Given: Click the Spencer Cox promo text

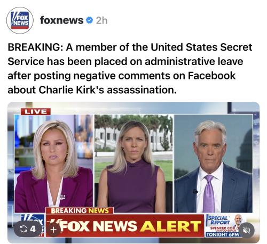Looking at the screenshot, I should point(223,228).
